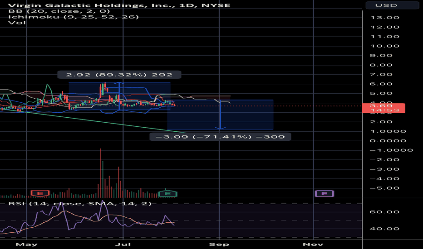Click the Sep label on time axis
The image size is (423, 249).
pyautogui.click(x=219, y=244)
